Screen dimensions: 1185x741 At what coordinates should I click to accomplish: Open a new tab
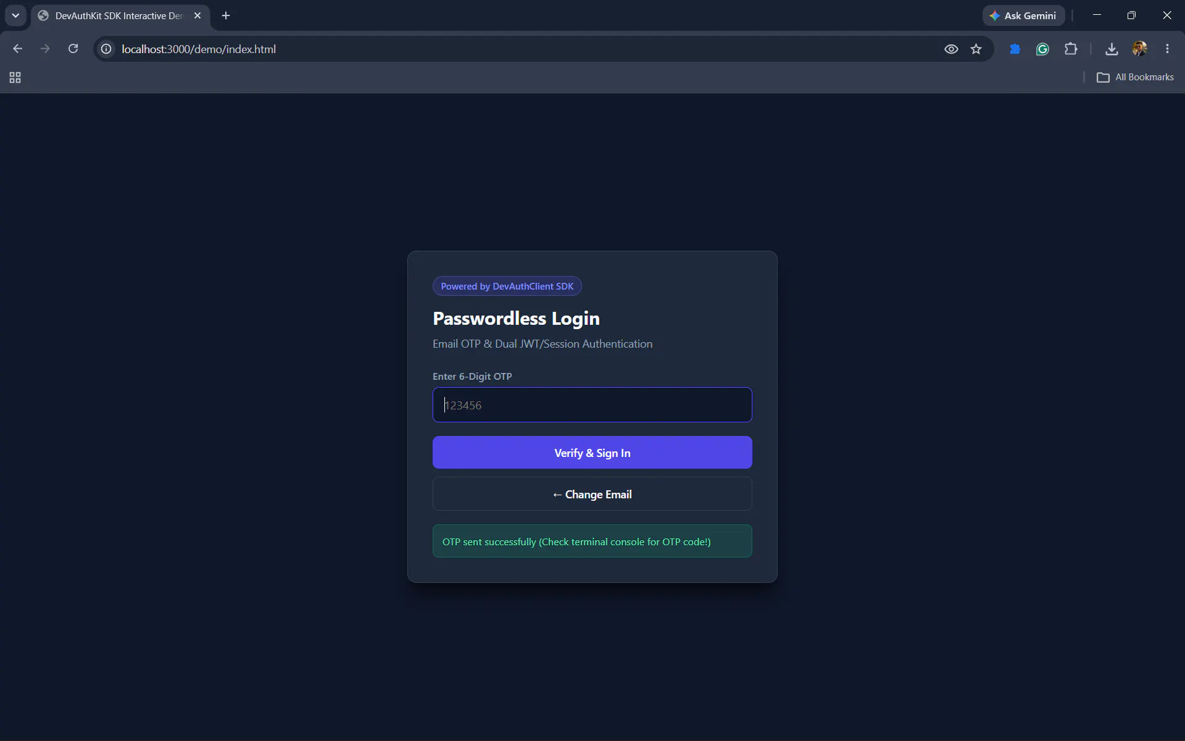226,15
